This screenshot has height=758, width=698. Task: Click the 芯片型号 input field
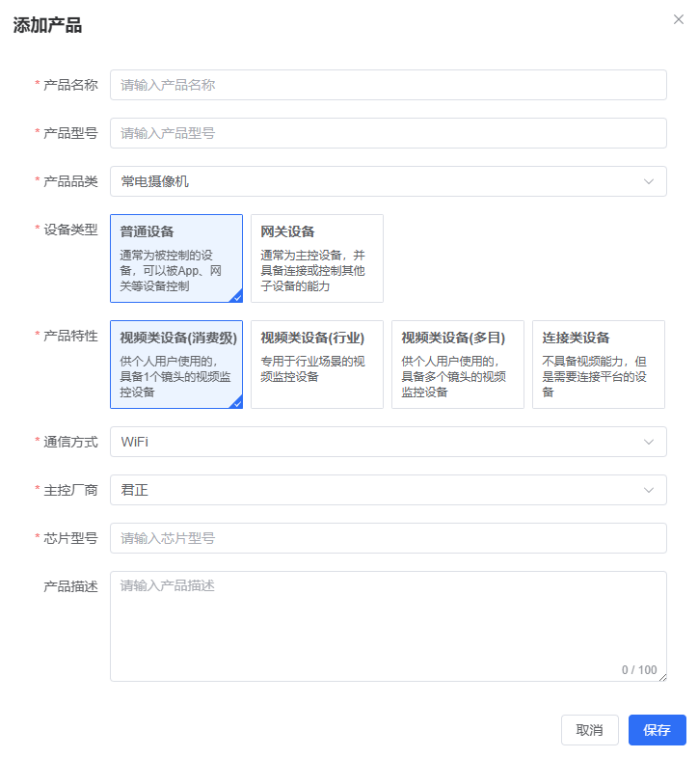(x=389, y=538)
